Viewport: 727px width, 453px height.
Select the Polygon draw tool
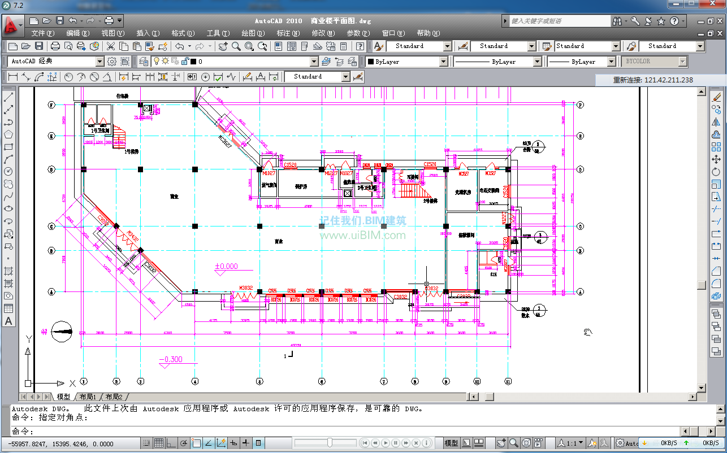[x=8, y=134]
